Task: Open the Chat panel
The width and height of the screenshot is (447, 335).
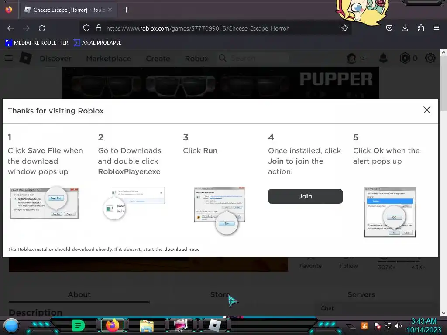Action: pyautogui.click(x=327, y=308)
